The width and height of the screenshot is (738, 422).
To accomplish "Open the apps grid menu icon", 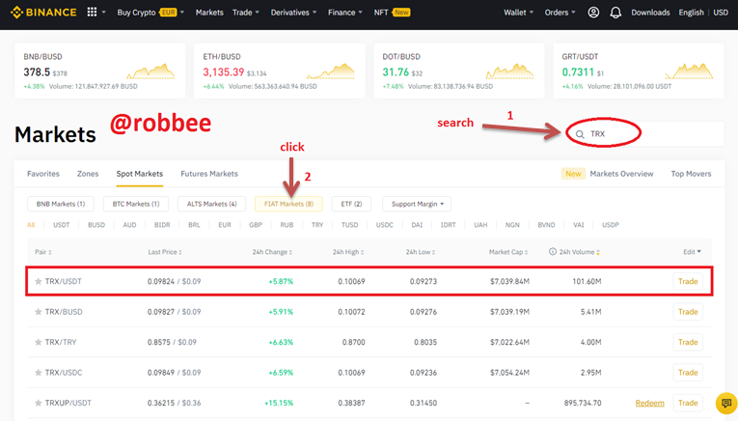I will [x=92, y=12].
